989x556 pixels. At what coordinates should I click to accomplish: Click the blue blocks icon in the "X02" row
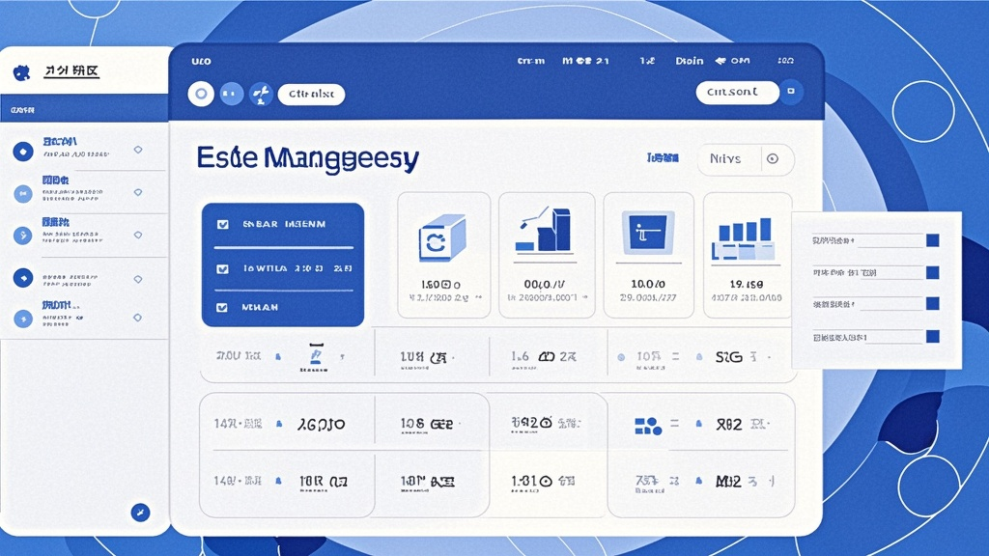648,426
